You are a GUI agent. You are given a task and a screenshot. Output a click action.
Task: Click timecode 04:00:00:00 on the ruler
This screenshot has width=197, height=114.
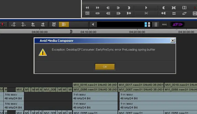[x=40, y=32]
